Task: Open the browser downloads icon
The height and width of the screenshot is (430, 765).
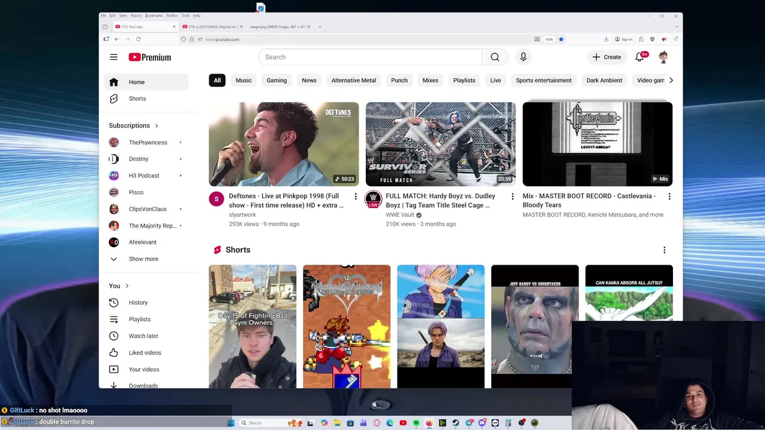Action: point(606,39)
